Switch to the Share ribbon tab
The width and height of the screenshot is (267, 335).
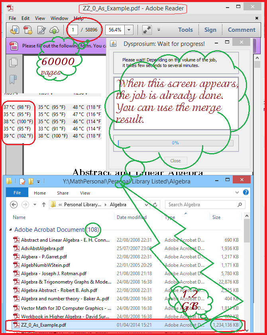[63, 193]
